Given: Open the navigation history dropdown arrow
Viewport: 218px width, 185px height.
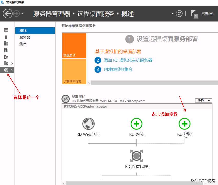Looking at the screenshot, I should (x=23, y=14).
